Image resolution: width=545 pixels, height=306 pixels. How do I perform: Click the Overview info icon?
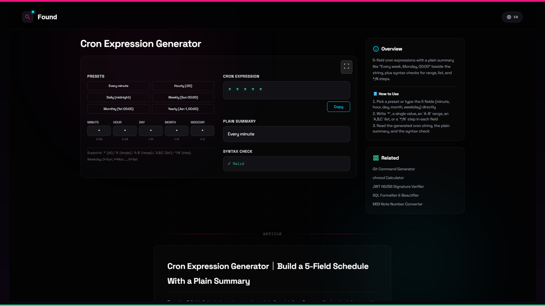click(376, 49)
